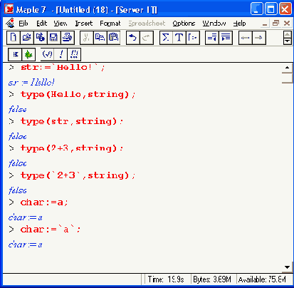This screenshot has width=294, height=288.
Task: Open the Options menu
Action: (184, 24)
